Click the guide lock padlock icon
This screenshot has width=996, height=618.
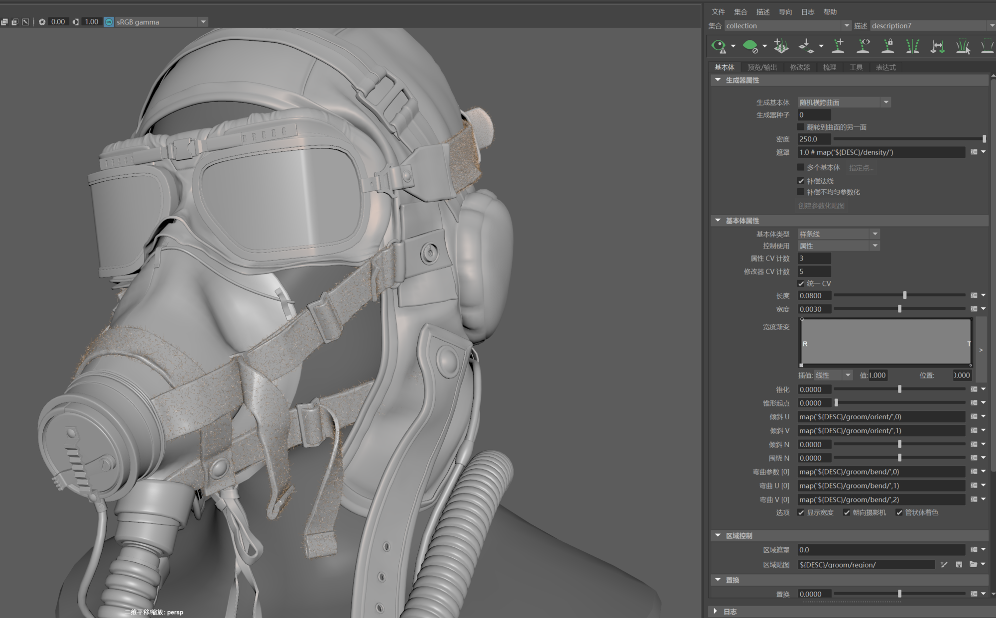point(887,46)
